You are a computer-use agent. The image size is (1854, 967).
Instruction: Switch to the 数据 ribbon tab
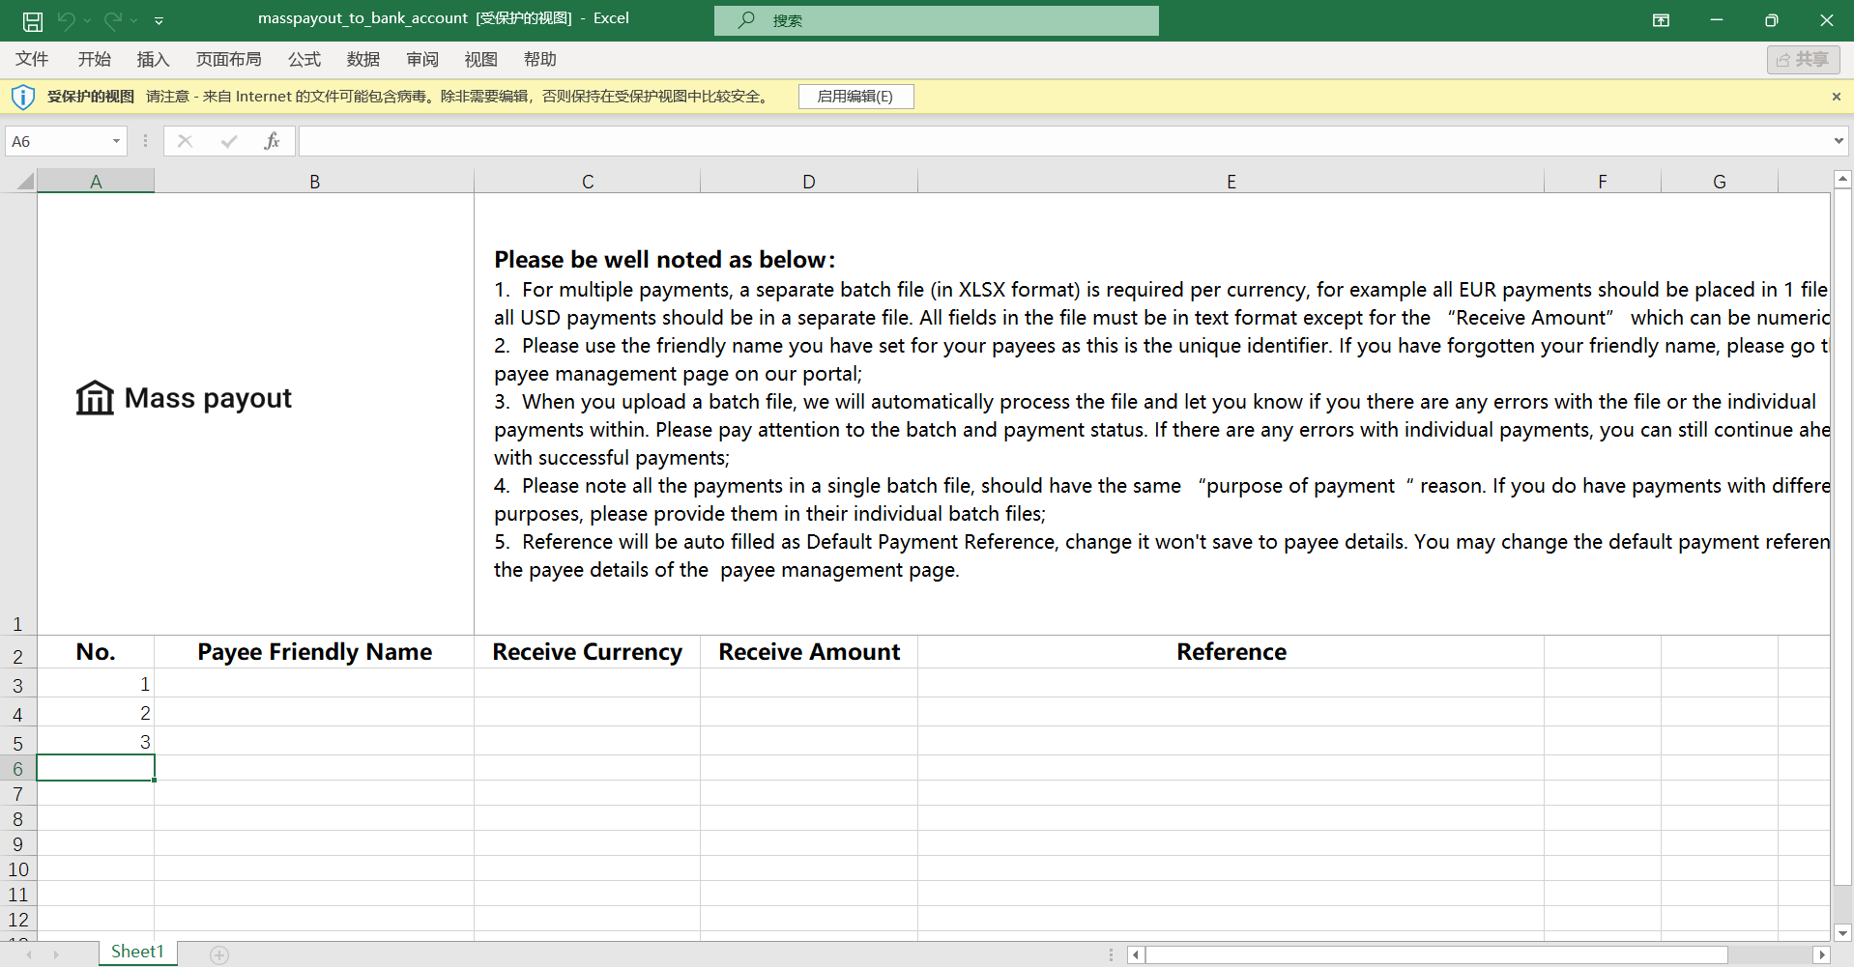362,60
